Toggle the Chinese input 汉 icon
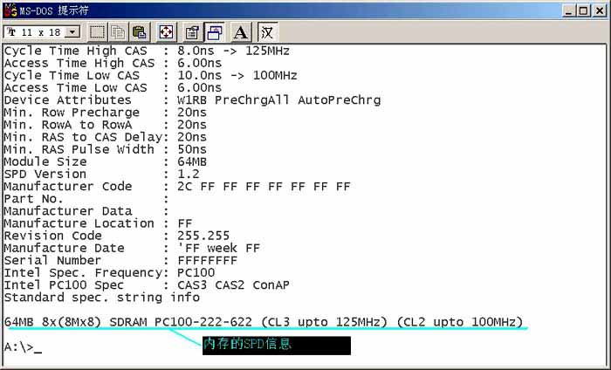 [x=268, y=32]
